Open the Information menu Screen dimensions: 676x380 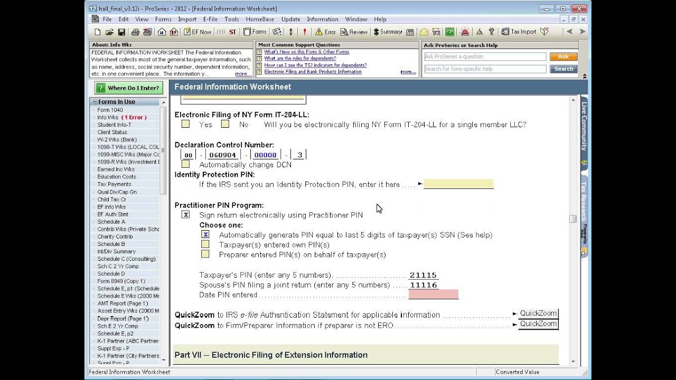click(322, 19)
